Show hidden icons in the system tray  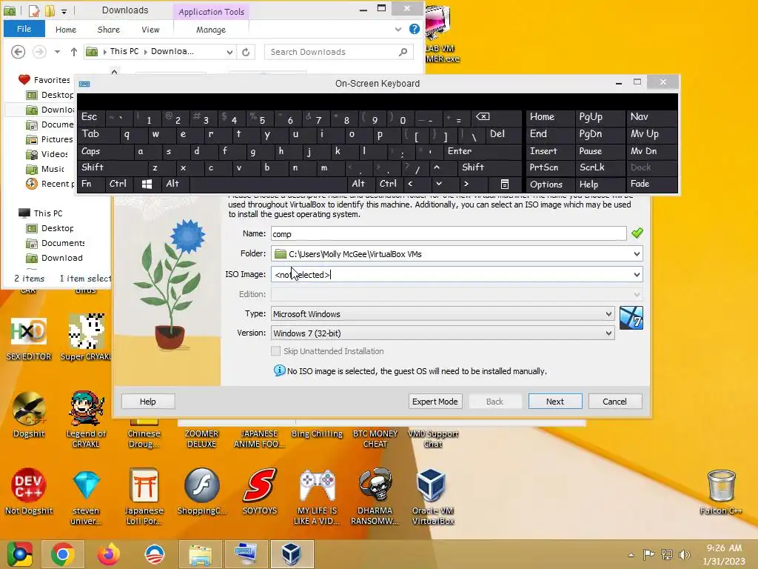point(631,554)
